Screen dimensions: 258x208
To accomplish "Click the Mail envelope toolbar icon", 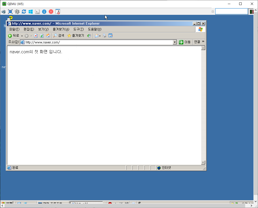I will coord(97,36).
